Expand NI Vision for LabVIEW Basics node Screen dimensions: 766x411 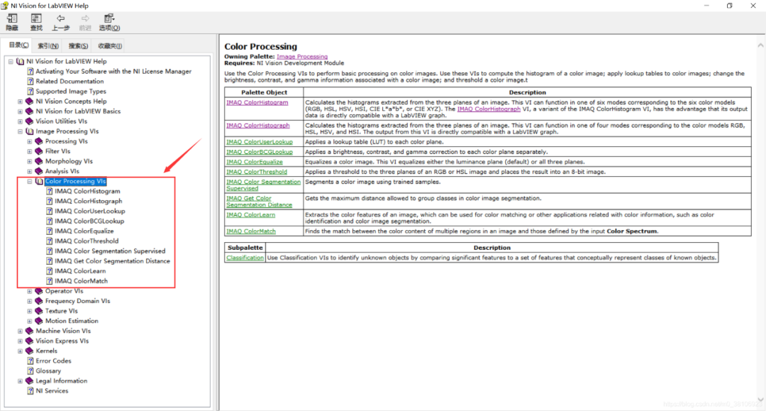[20, 111]
